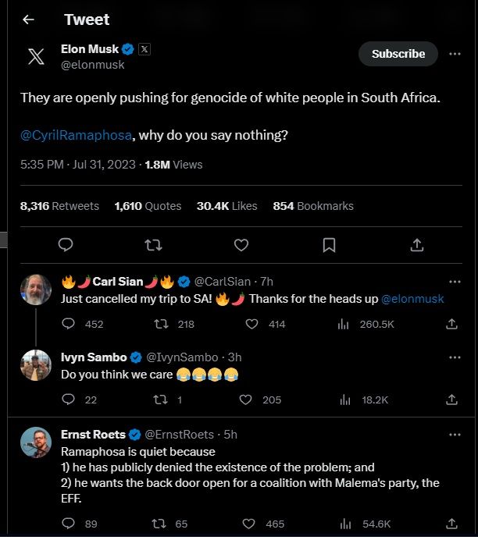
Task: Reply to Elon Musk's tweet
Action: [66, 245]
